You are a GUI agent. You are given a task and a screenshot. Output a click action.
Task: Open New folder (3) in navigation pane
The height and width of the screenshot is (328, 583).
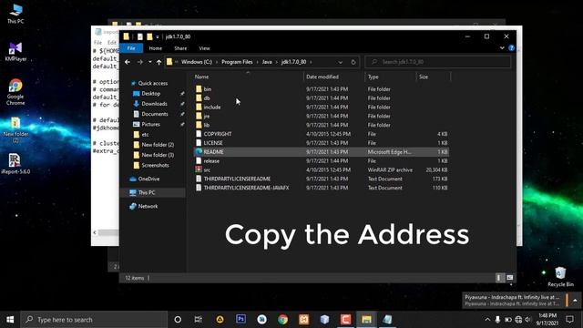(158, 155)
